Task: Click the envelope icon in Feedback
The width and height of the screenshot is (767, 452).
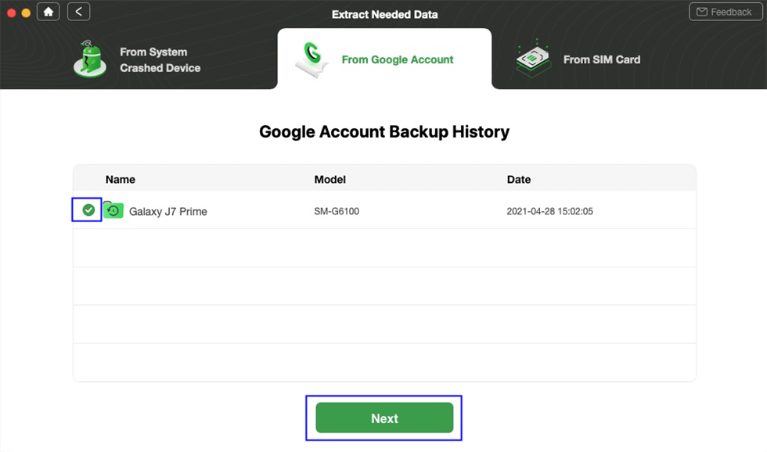Action: coord(702,12)
